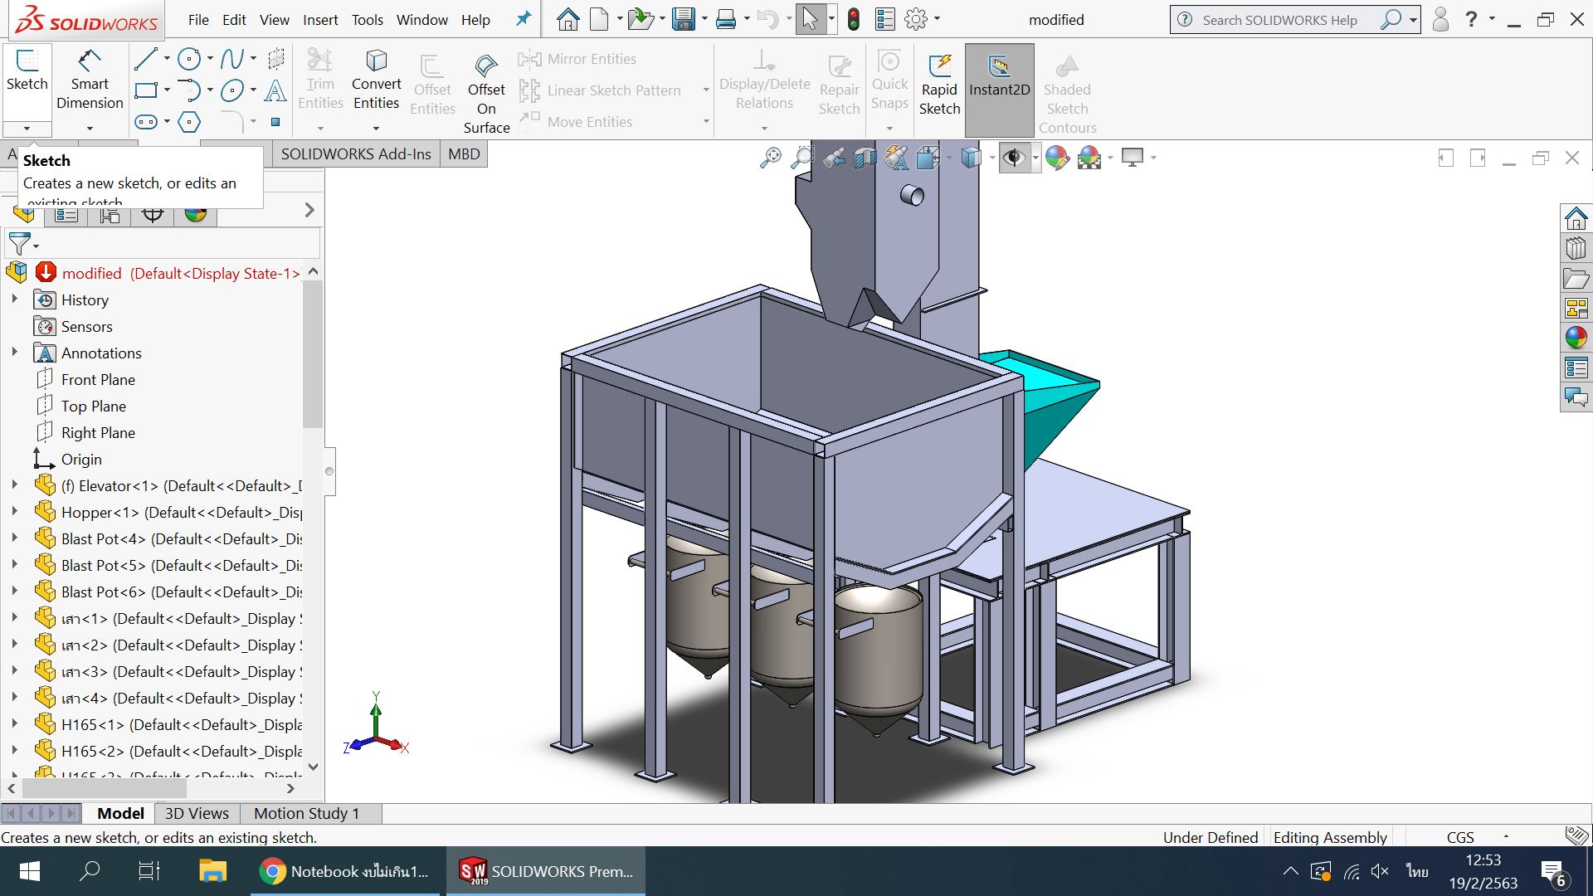This screenshot has width=1593, height=896.
Task: Click the New document icon
Action: [x=599, y=19]
